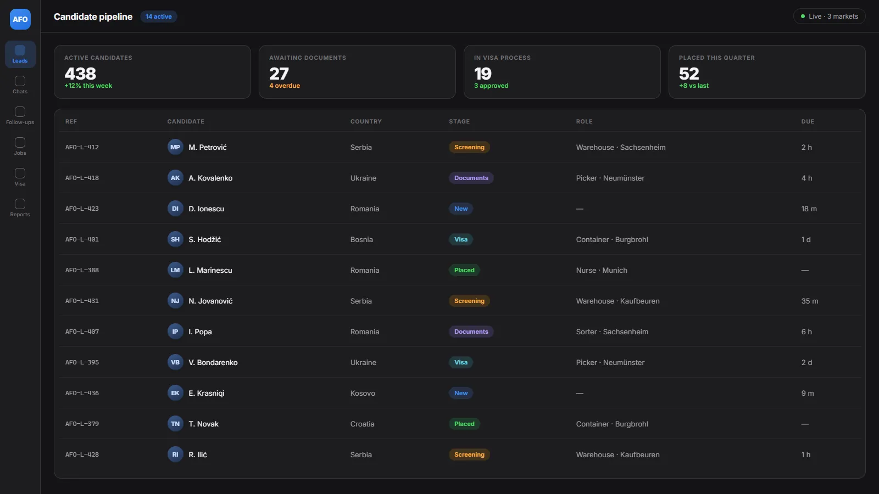Select reference AFO-L-431
The width and height of the screenshot is (879, 494).
(x=82, y=301)
